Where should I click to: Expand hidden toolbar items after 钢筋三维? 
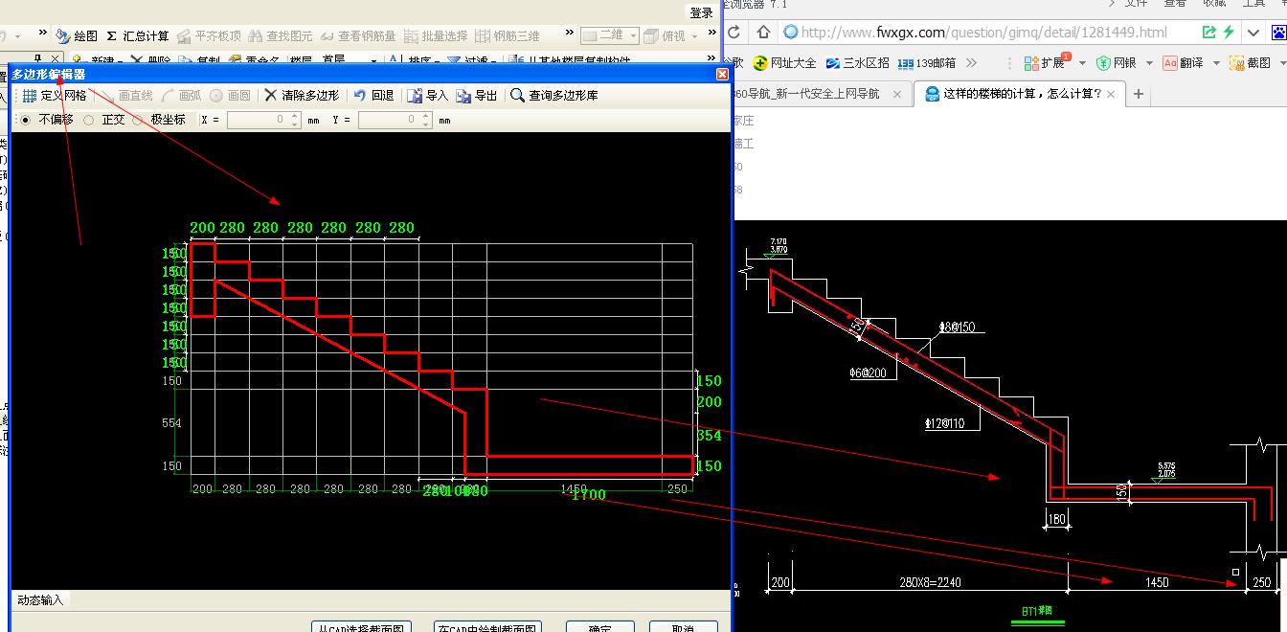pos(570,33)
